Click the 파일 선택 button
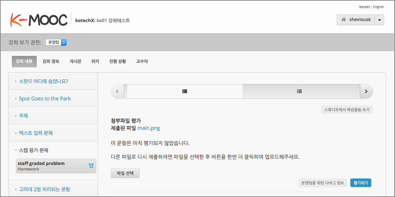Screen dimensions: 395x197 (x=125, y=173)
